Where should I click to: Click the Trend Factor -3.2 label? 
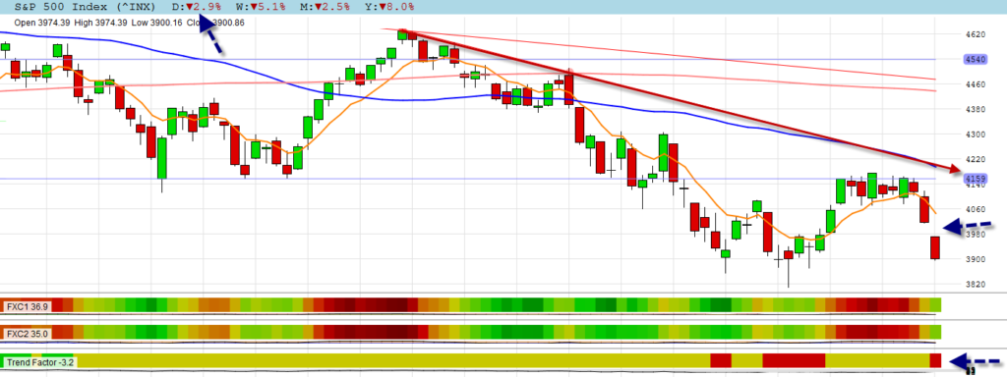[x=40, y=362]
